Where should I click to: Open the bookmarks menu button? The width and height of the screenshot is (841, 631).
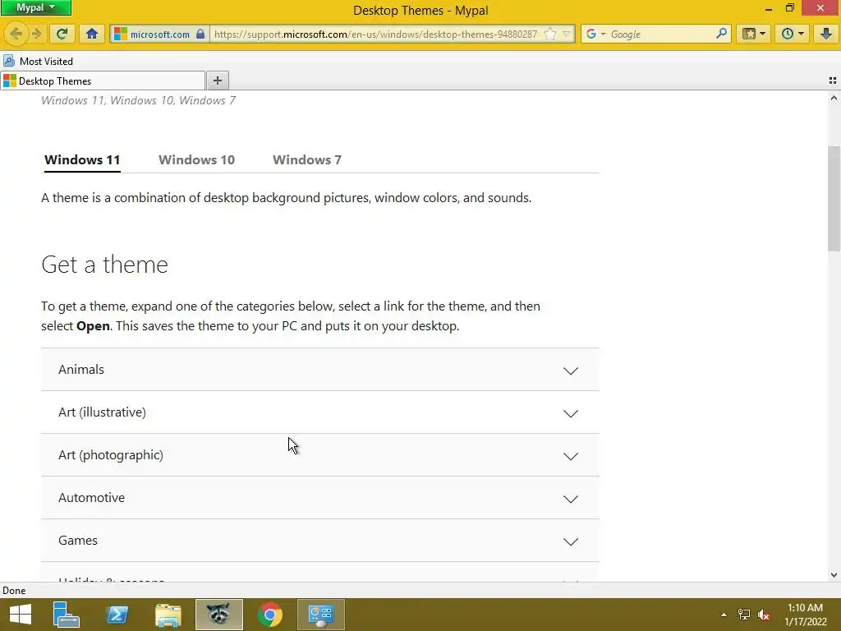pos(753,34)
